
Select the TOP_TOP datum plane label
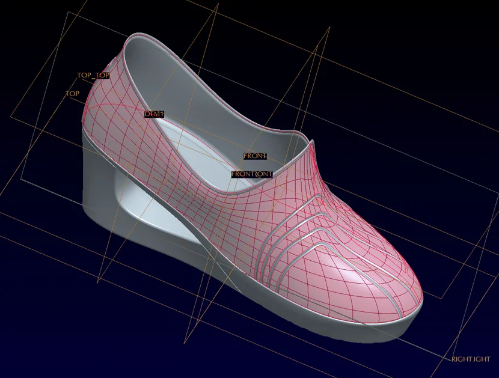(x=93, y=75)
